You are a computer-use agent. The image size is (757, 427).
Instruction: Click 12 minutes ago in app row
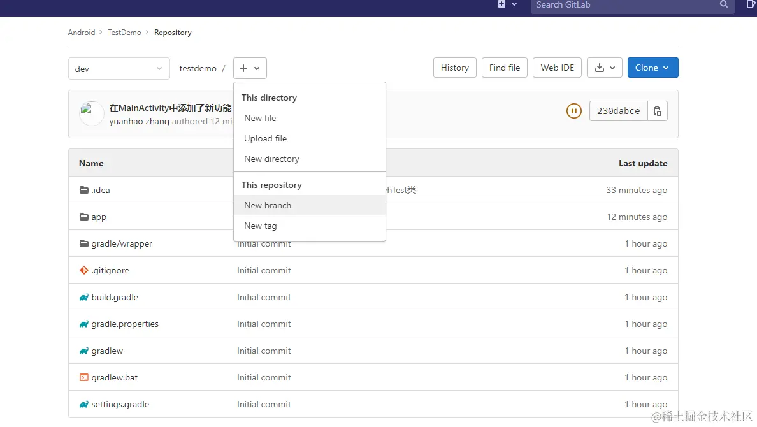point(637,217)
